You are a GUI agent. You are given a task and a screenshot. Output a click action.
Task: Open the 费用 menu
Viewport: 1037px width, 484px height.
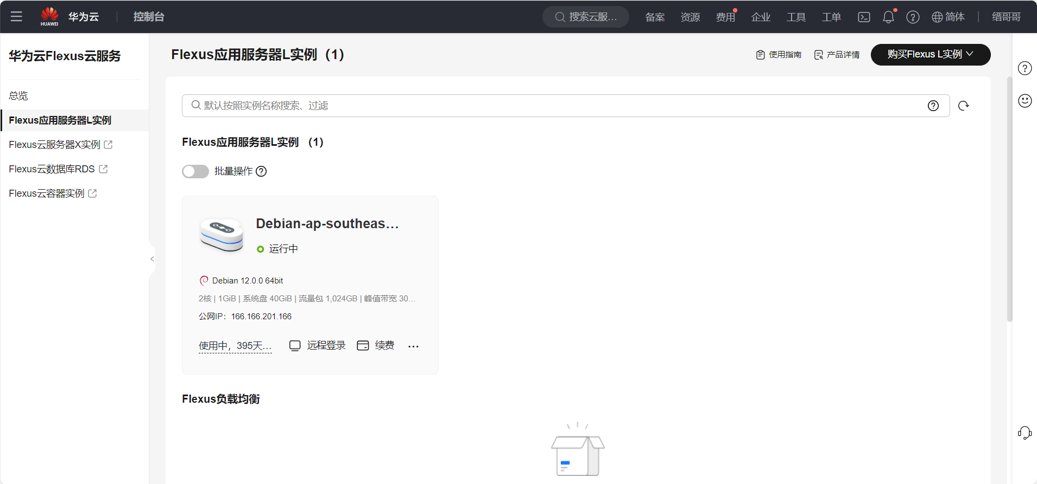tap(725, 17)
